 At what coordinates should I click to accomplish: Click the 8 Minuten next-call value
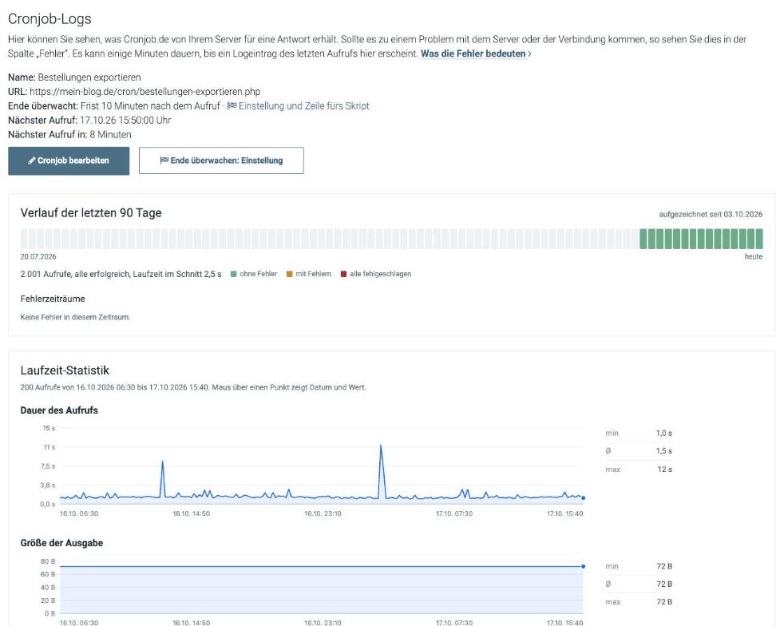(x=110, y=134)
